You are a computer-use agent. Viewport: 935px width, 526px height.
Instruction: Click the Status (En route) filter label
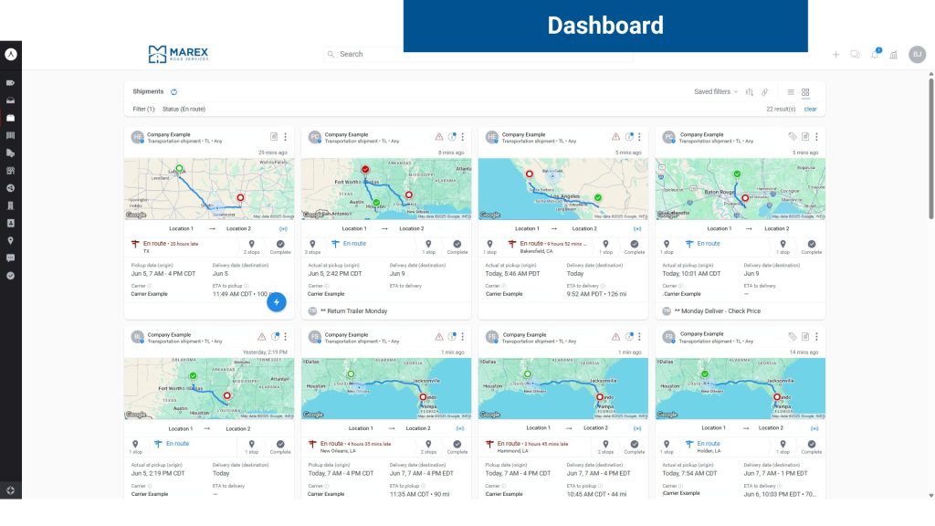[x=184, y=109]
